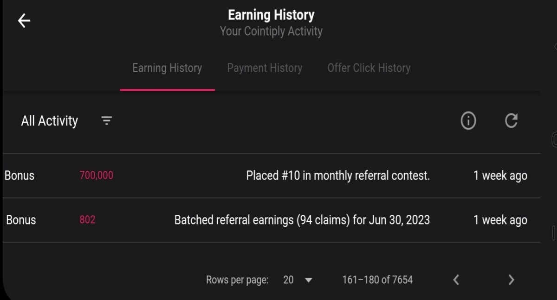Go back using the arrow icon

coord(24,20)
